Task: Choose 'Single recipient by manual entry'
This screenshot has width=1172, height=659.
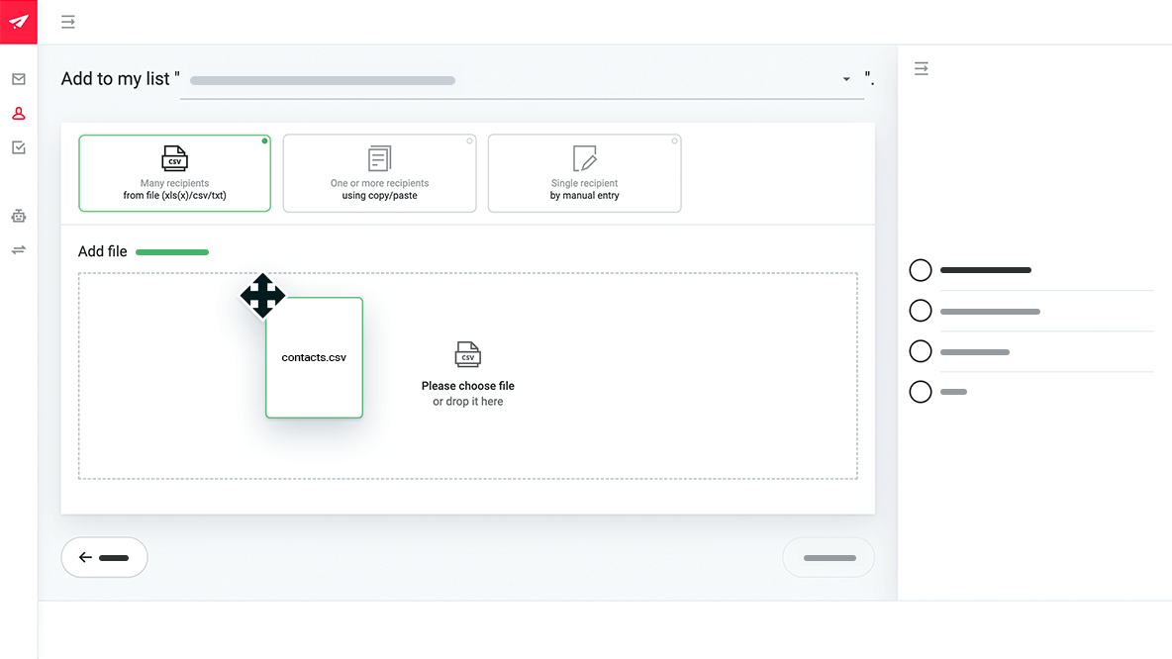Action: tap(584, 173)
